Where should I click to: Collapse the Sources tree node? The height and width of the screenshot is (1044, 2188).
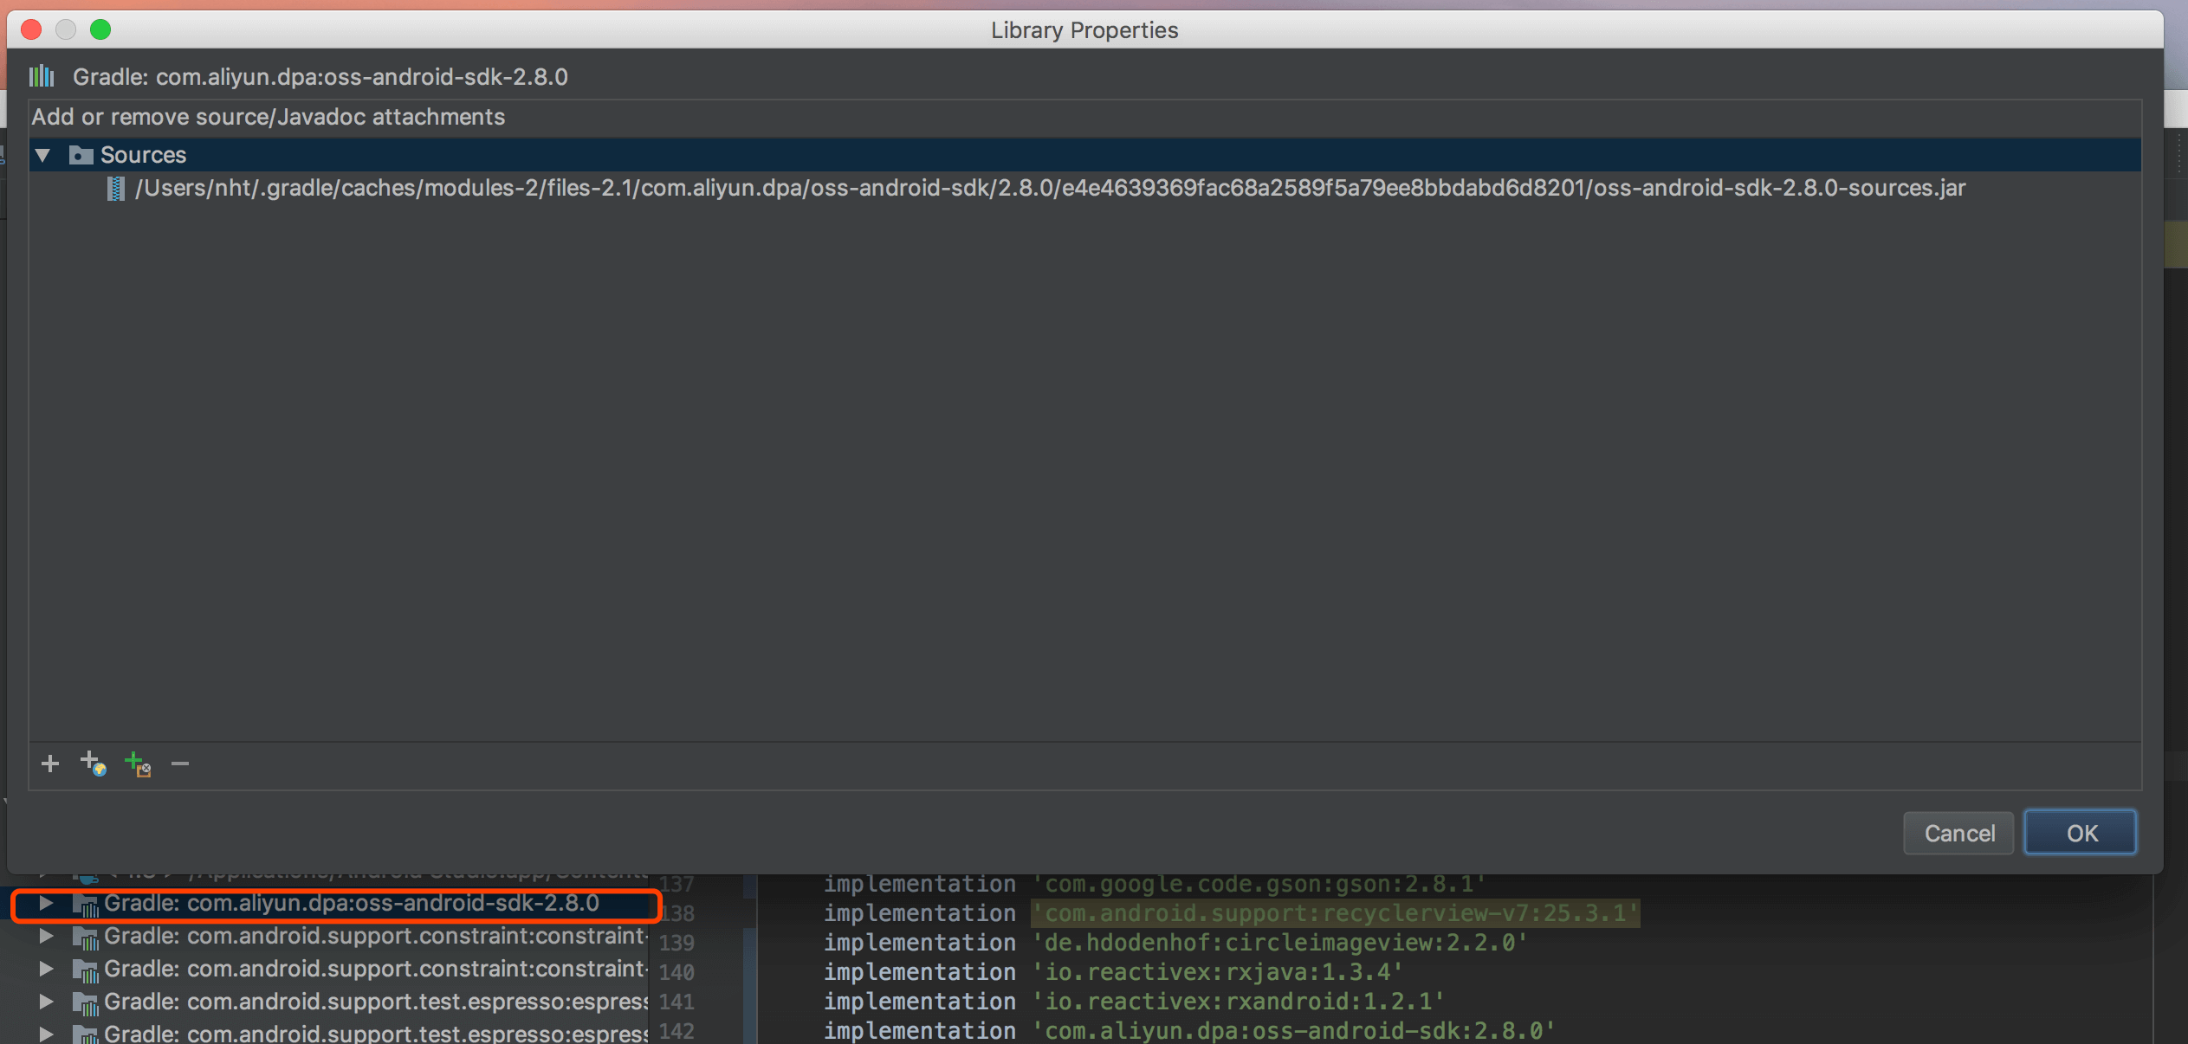42,155
